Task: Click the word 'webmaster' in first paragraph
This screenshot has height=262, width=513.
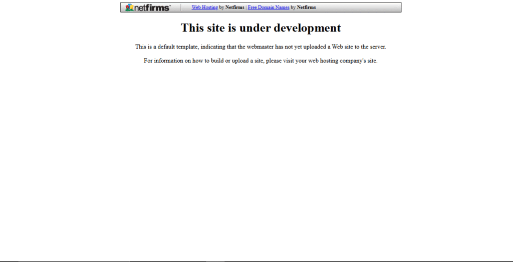Action: coord(261,47)
